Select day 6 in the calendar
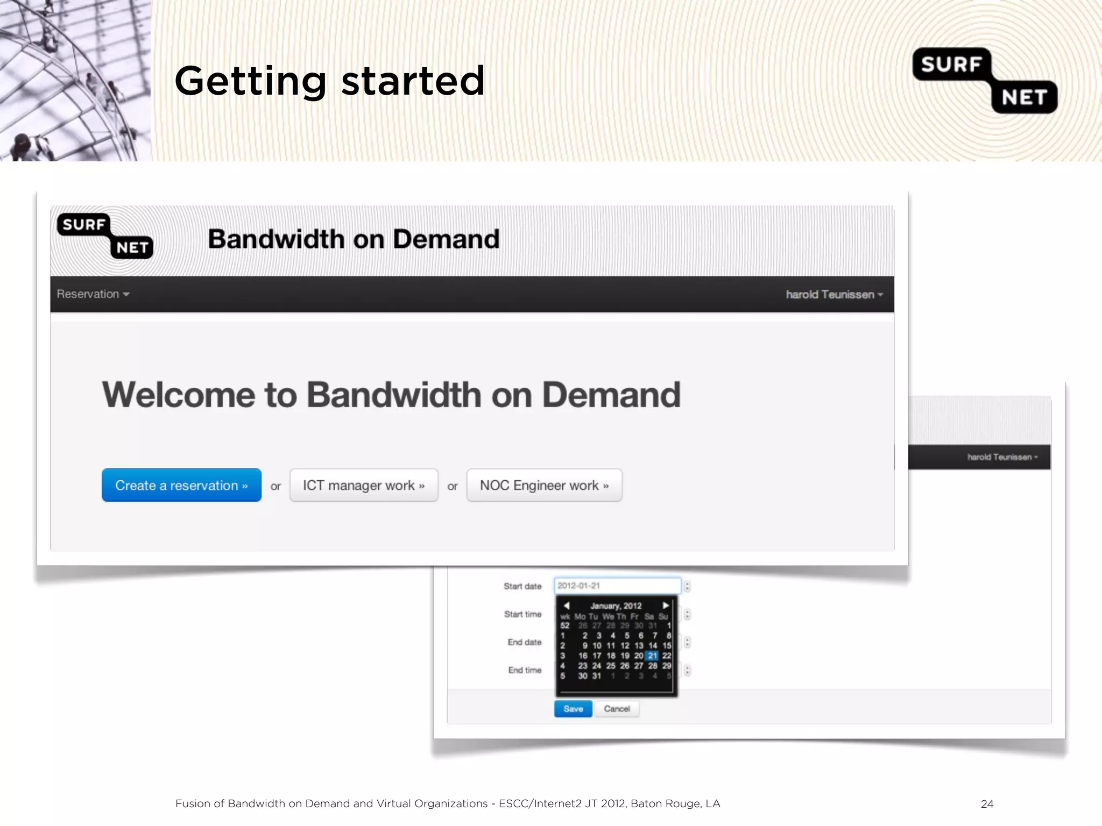 640,635
